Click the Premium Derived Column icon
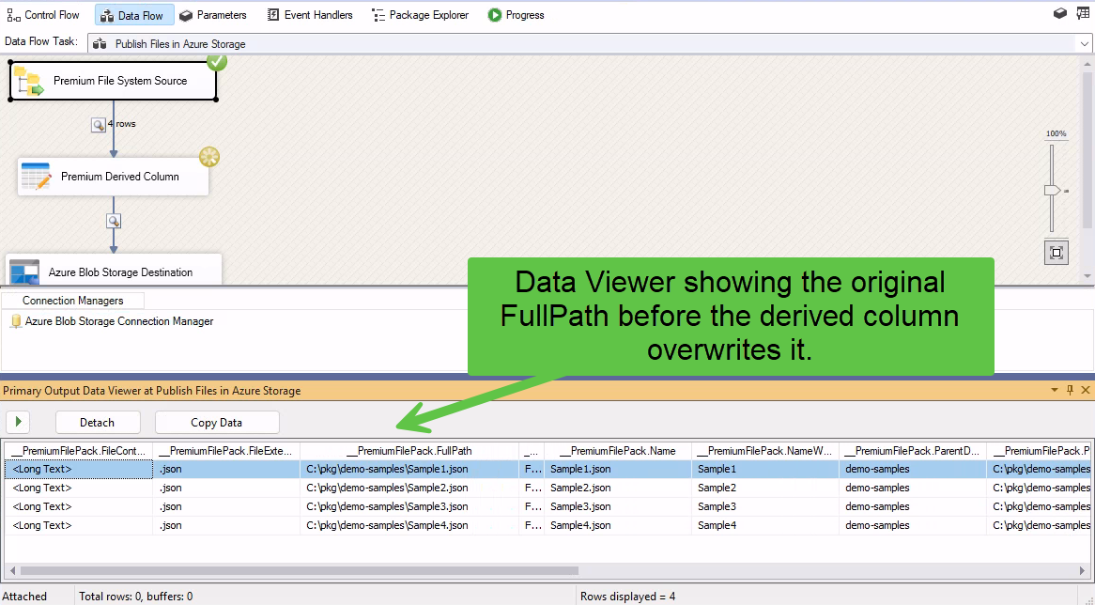Viewport: 1095px width, 605px height. [x=37, y=177]
